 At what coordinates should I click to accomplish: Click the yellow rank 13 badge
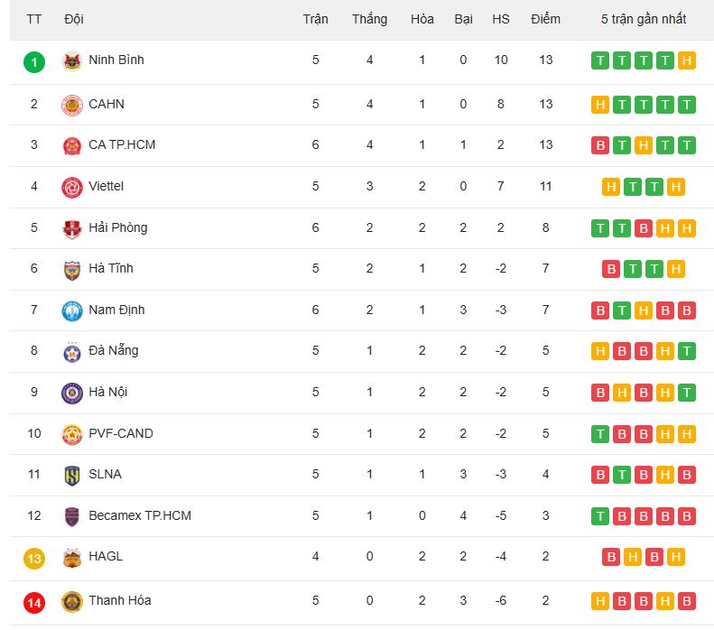pyautogui.click(x=34, y=559)
